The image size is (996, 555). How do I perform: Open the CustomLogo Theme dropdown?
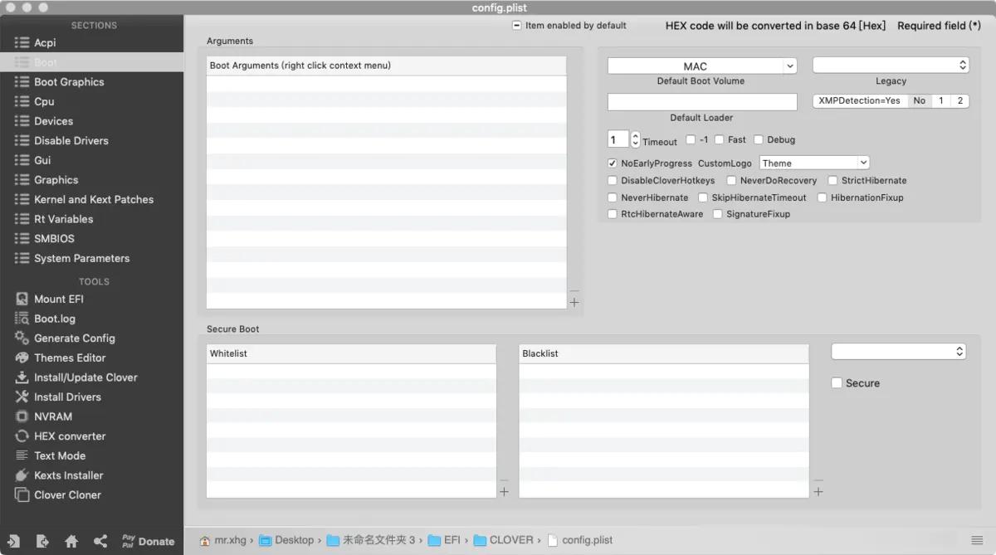(x=813, y=163)
